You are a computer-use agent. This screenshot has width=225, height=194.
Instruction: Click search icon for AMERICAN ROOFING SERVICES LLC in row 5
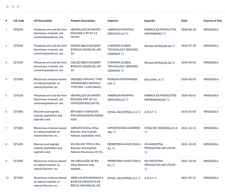point(127,100)
